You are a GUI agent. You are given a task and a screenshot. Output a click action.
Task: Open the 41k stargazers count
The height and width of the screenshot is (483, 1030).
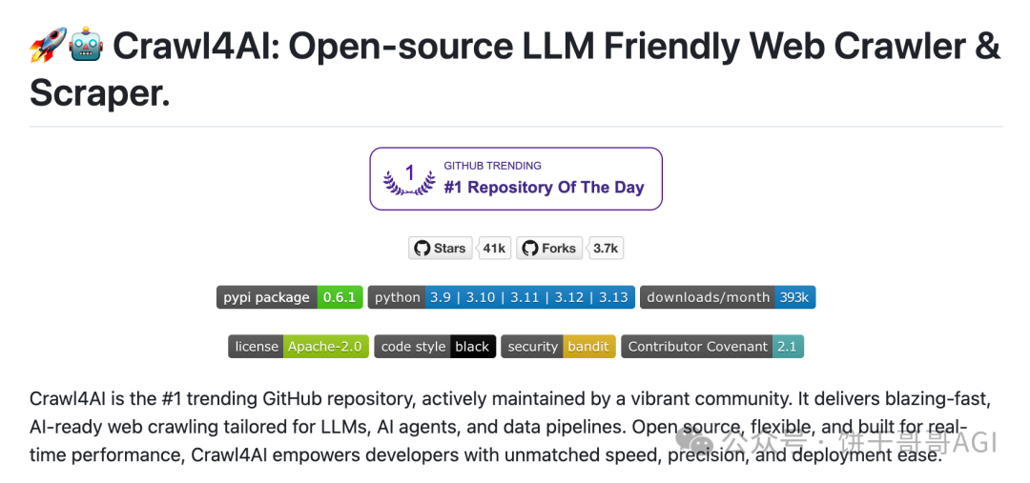pyautogui.click(x=494, y=248)
